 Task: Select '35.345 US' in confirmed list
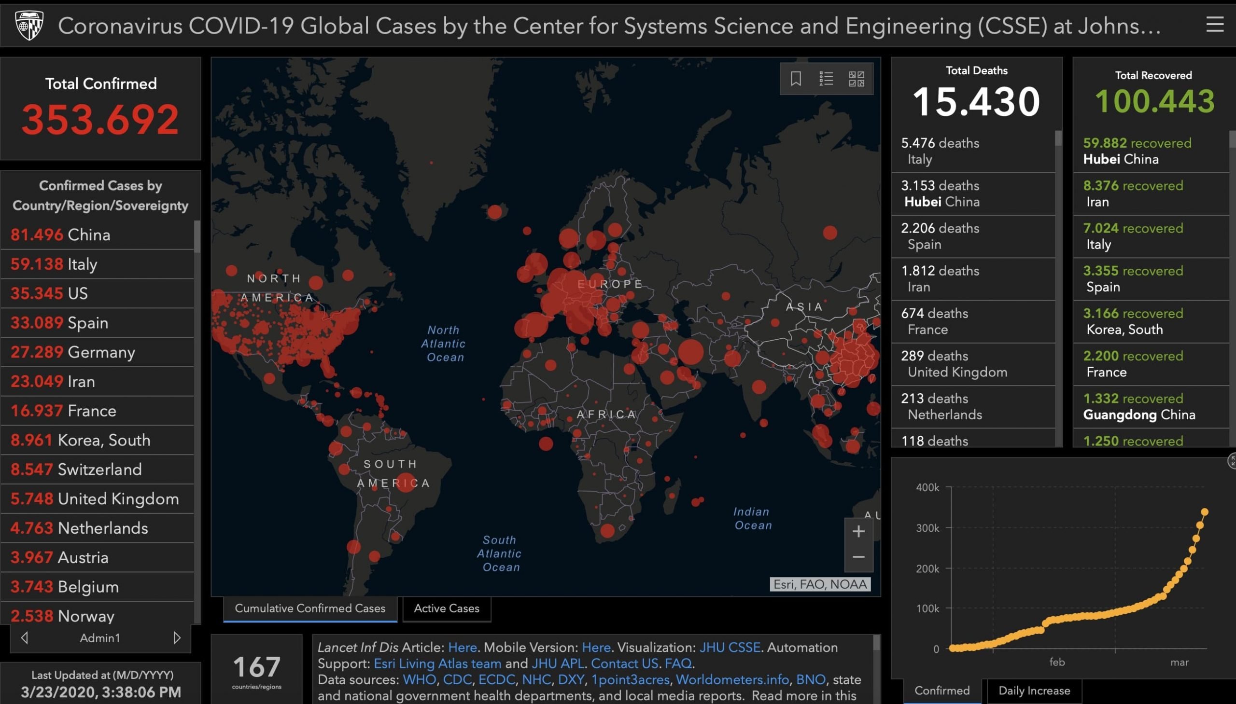point(97,293)
